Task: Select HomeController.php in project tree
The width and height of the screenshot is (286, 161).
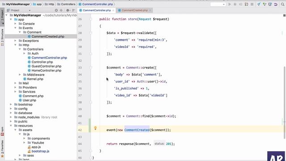Action: tap(46, 71)
